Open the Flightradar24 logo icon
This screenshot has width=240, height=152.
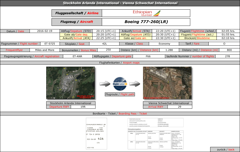pos(120,84)
